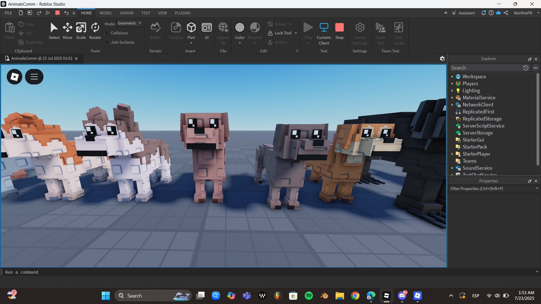
Task: Select Teams in Explorer
Action: point(469,161)
